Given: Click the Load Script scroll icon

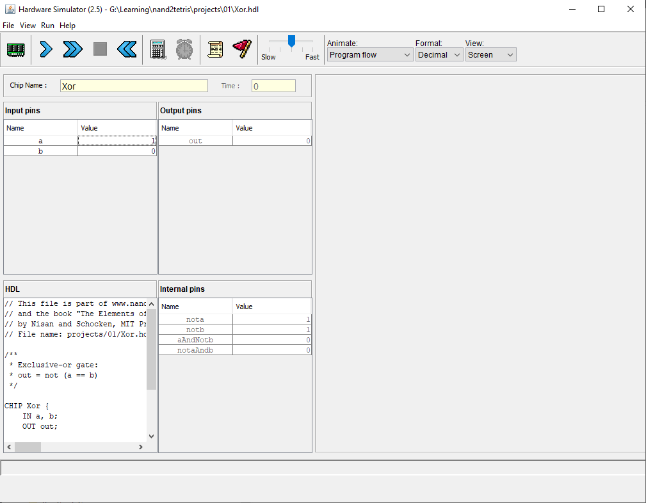Looking at the screenshot, I should [x=215, y=49].
